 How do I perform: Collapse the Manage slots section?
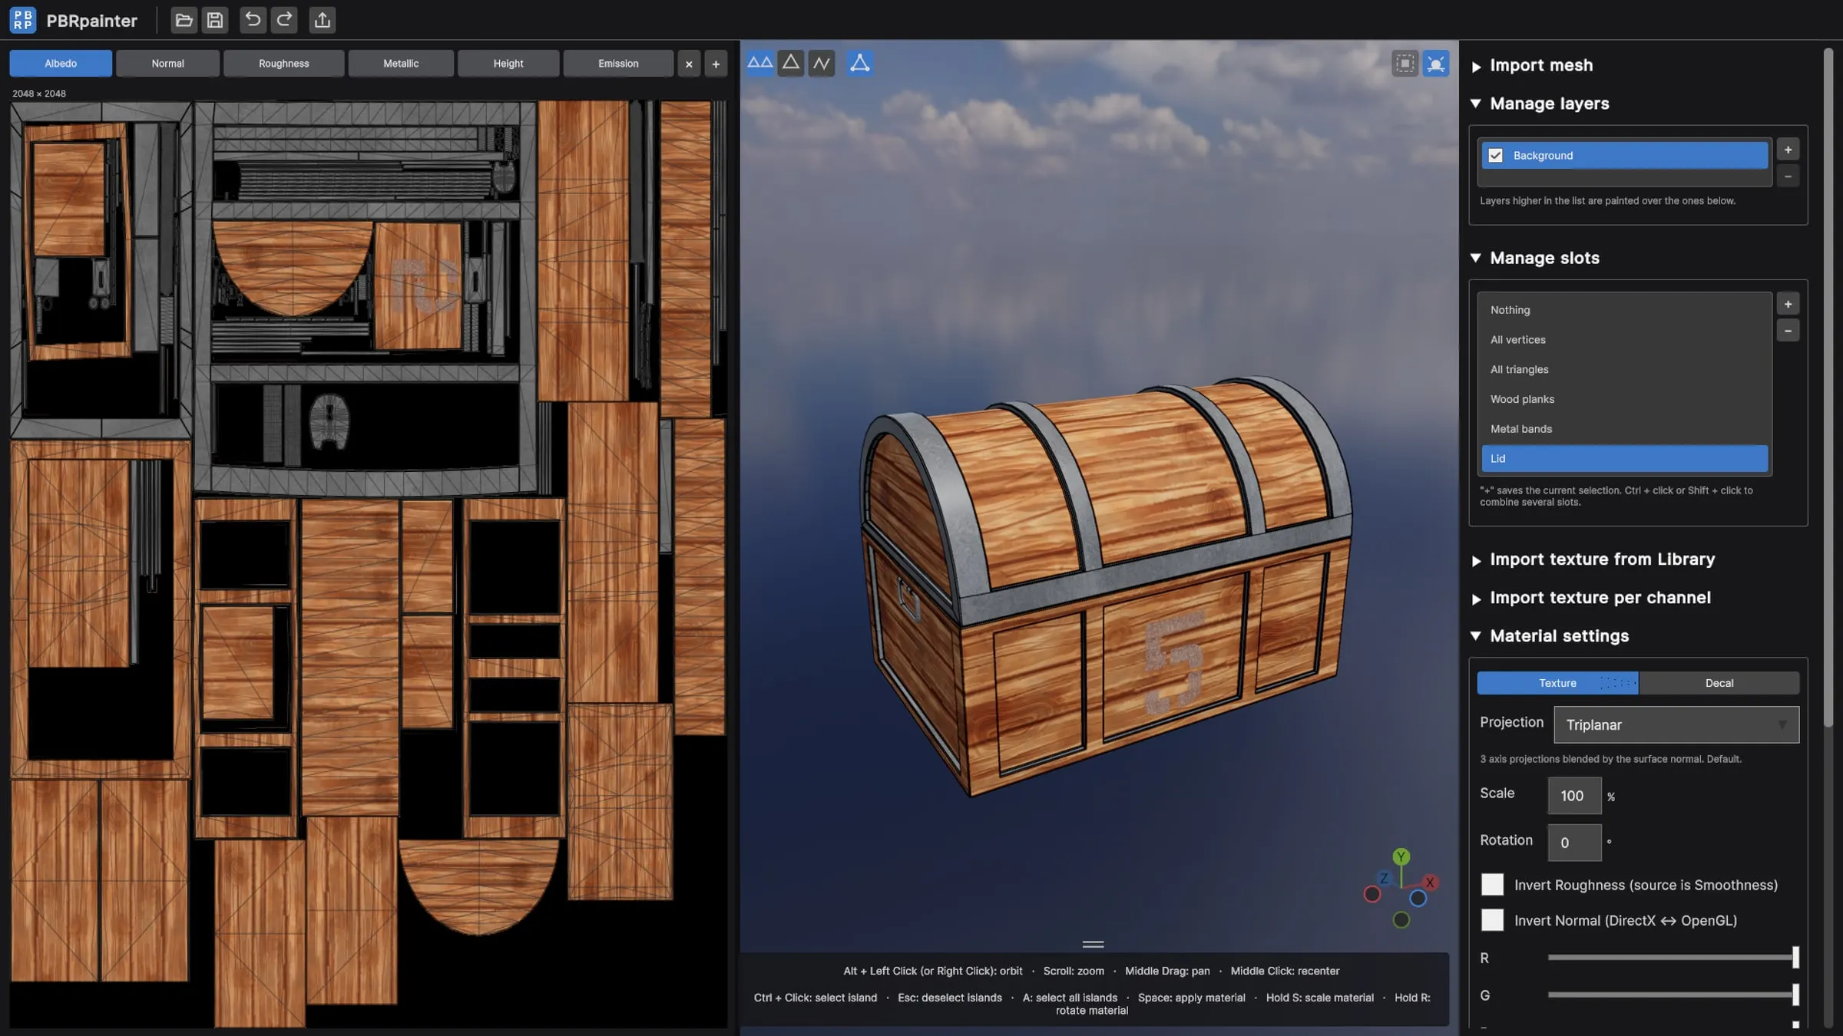(x=1535, y=258)
